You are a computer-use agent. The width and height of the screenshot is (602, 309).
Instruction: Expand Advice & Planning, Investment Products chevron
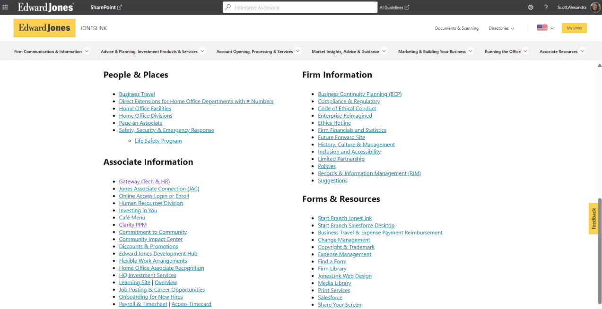coord(202,51)
